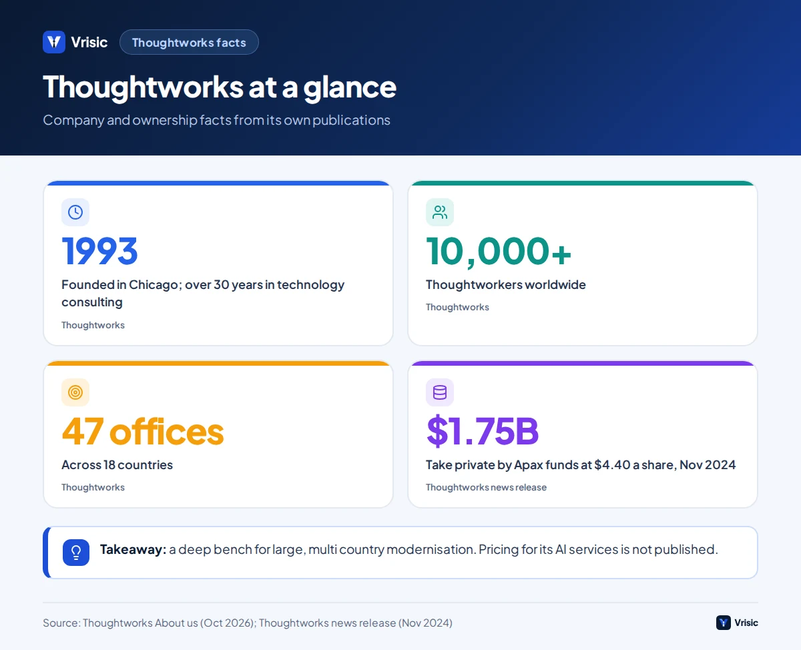The width and height of the screenshot is (801, 650).
Task: Select the headline 'Thoughtworks at a glance'
Action: tap(220, 87)
